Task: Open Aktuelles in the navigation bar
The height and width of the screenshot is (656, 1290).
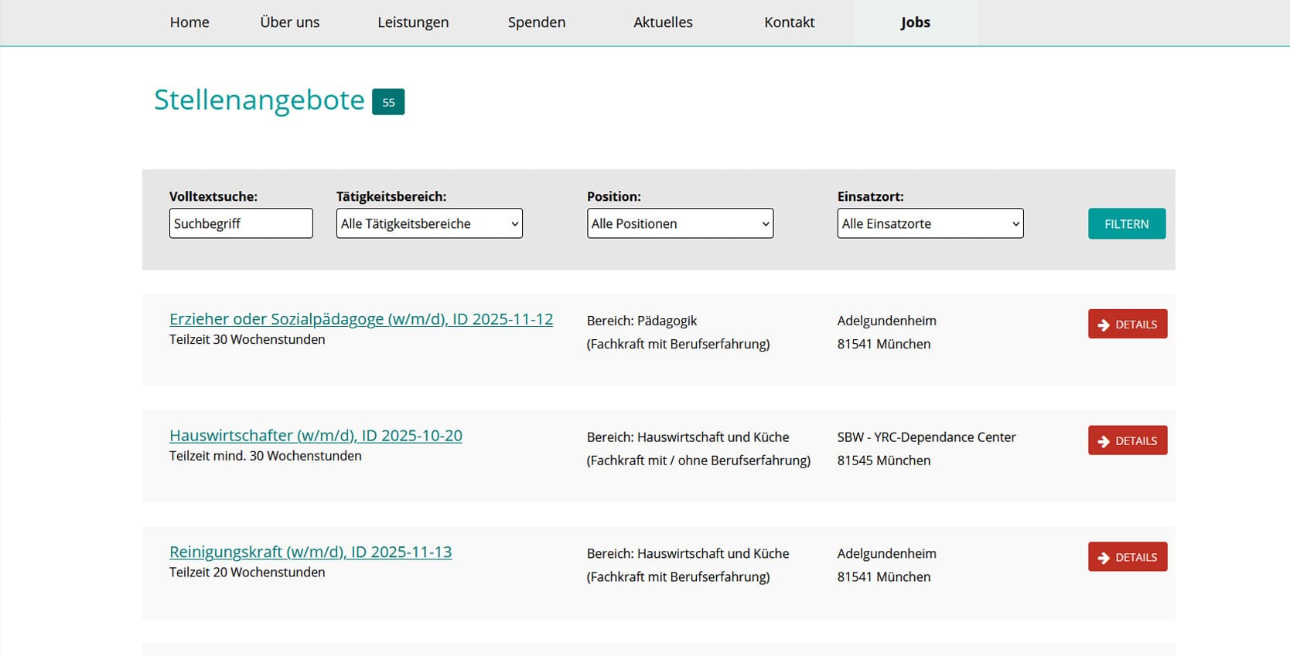Action: tap(663, 22)
